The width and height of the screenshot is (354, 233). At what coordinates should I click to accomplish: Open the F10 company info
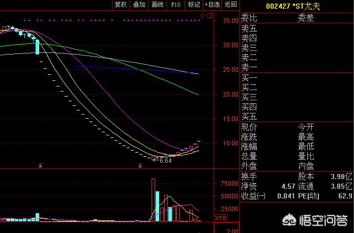pos(175,5)
